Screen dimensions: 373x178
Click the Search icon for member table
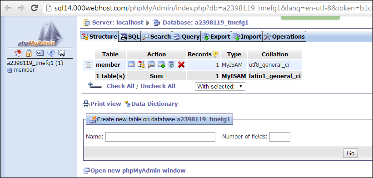(x=151, y=64)
